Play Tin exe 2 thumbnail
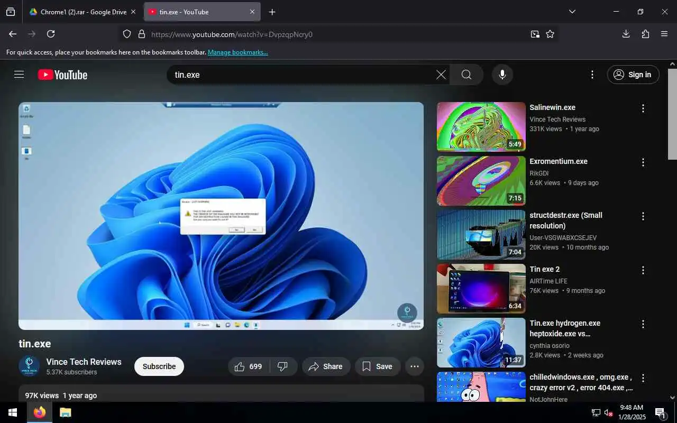 481,289
